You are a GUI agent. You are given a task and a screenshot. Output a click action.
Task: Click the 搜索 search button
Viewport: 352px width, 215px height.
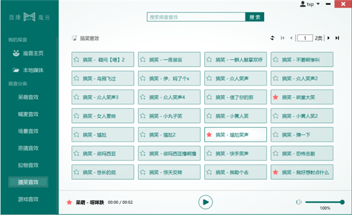[x=255, y=17]
